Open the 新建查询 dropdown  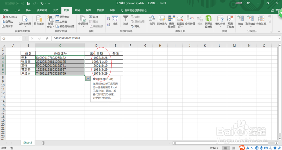click(50, 21)
